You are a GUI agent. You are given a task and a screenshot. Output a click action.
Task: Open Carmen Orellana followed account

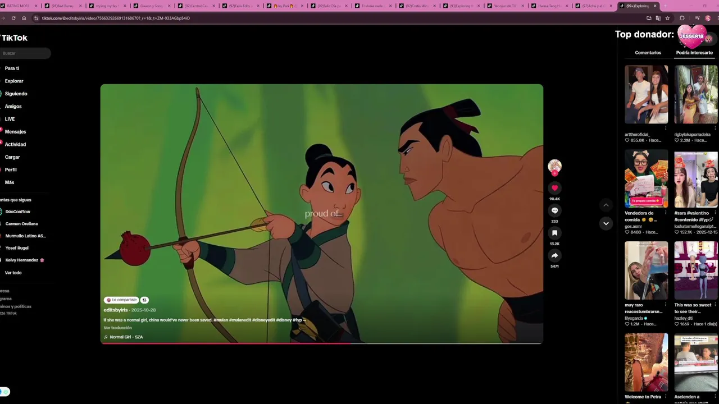click(21, 224)
